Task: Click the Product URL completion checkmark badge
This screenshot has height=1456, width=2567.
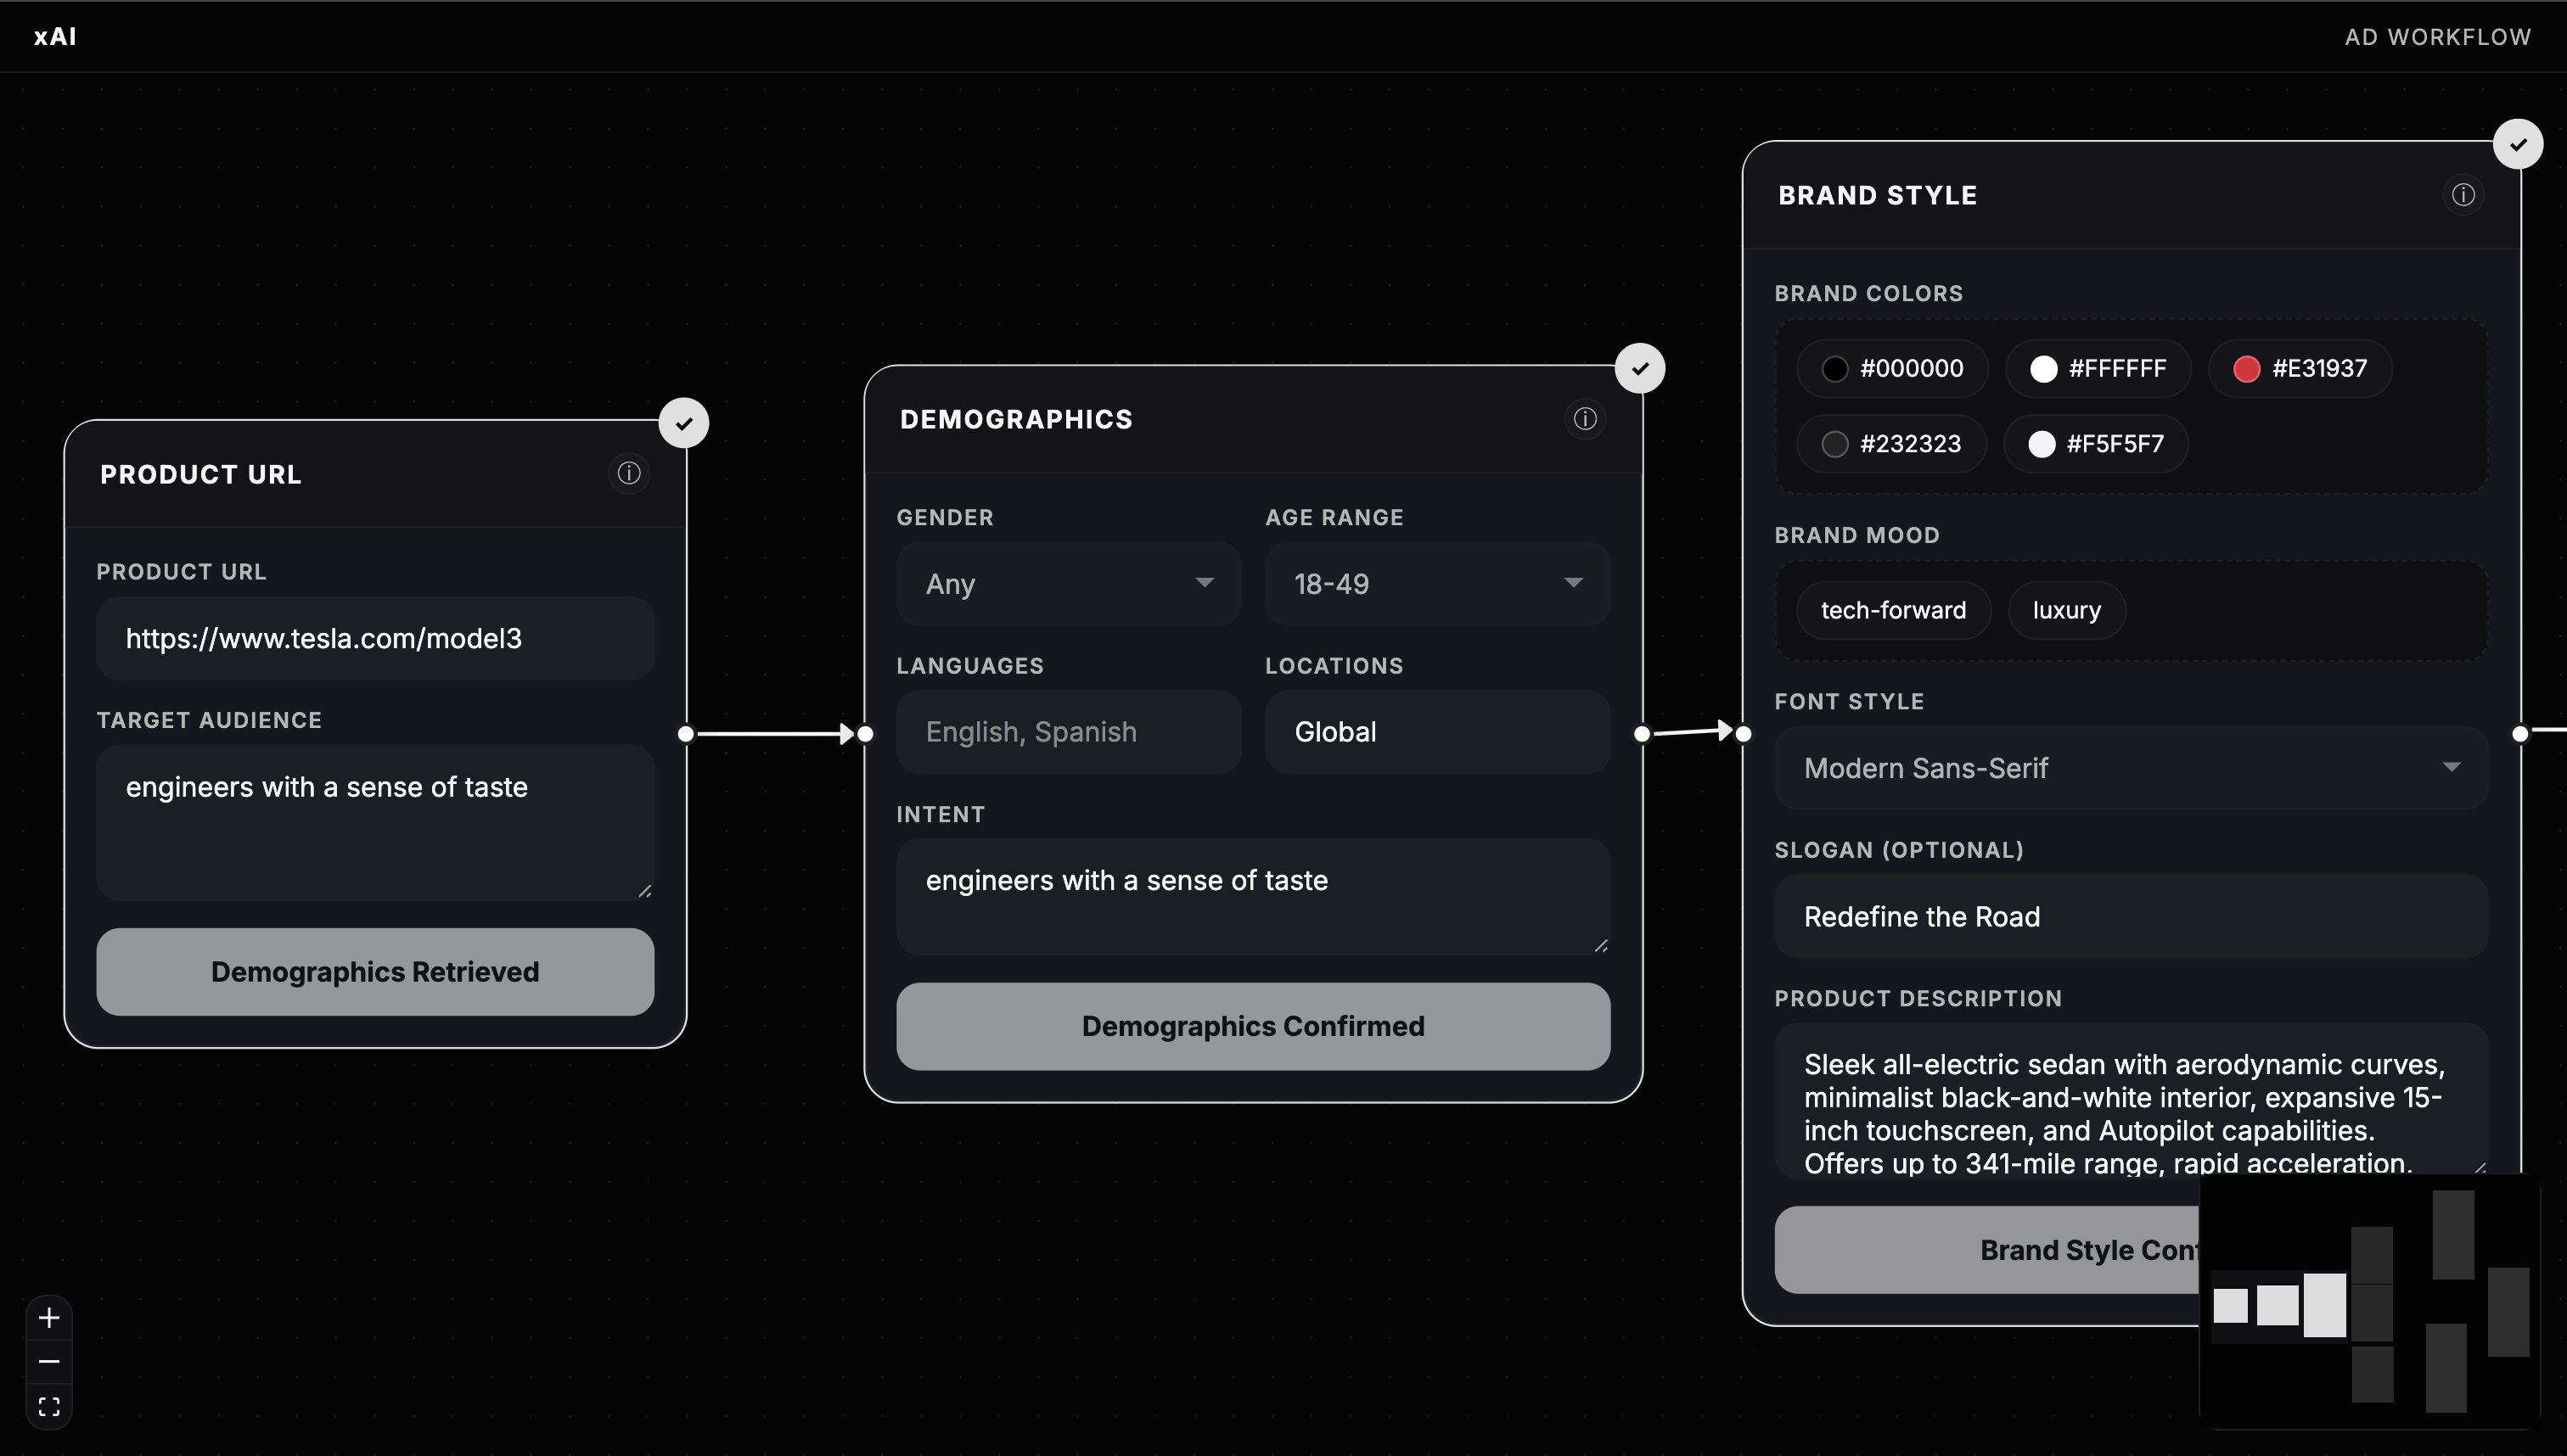Action: [x=683, y=423]
